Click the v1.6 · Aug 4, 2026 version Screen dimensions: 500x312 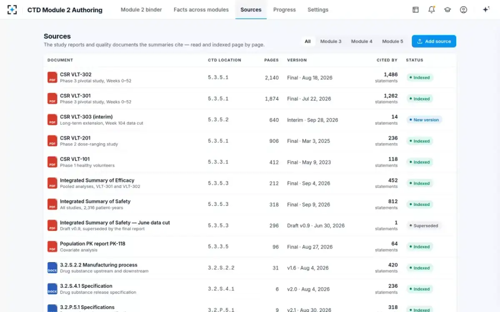(x=308, y=268)
